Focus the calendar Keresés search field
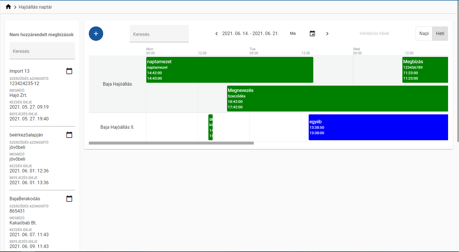This screenshot has width=459, height=252. pyautogui.click(x=159, y=34)
